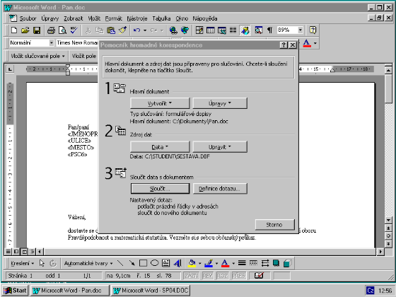
Task: Open the zoom 89% dropdown
Action: (301, 30)
